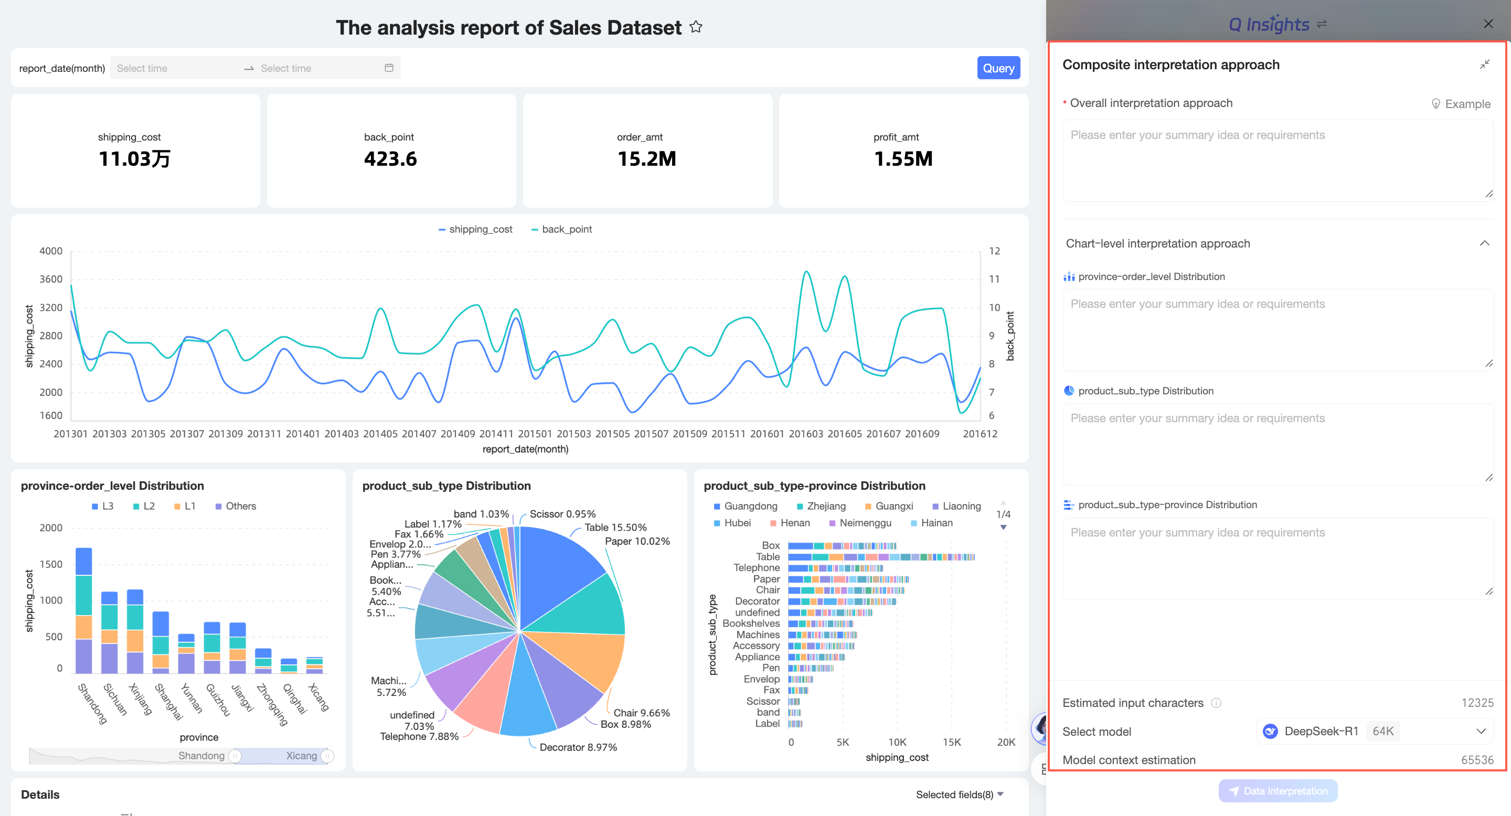1511x816 pixels.
Task: Collapse the Chart-level interpretation approach section
Action: tap(1484, 243)
